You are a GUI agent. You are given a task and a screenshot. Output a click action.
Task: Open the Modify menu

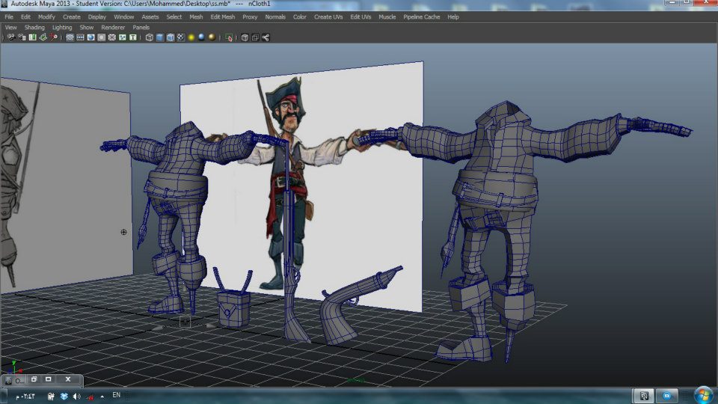tap(46, 17)
